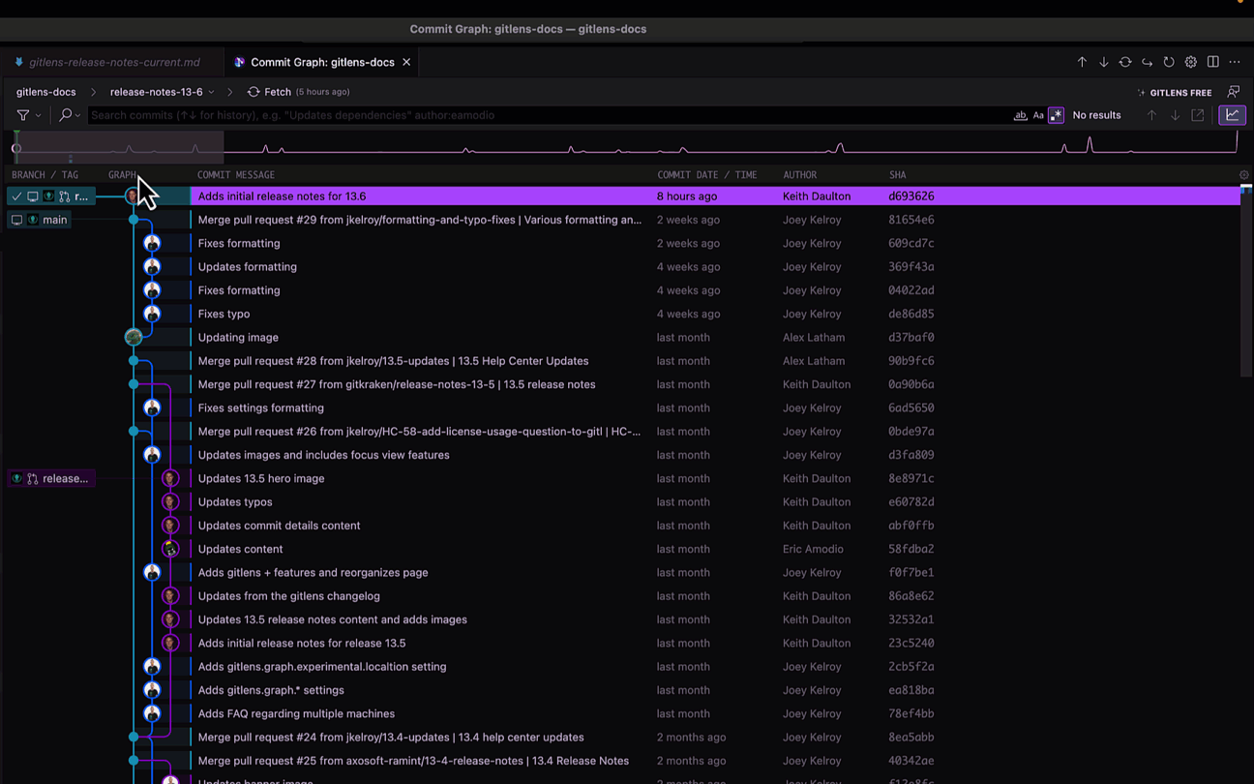Click the curved right arrow icon in the title bar

pyautogui.click(x=1147, y=62)
